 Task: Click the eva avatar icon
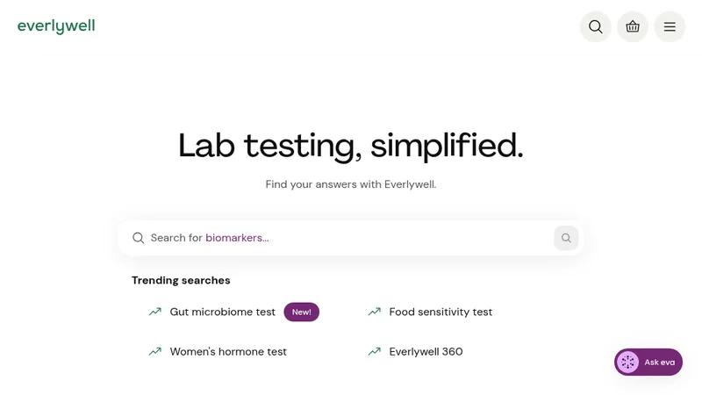pos(627,362)
